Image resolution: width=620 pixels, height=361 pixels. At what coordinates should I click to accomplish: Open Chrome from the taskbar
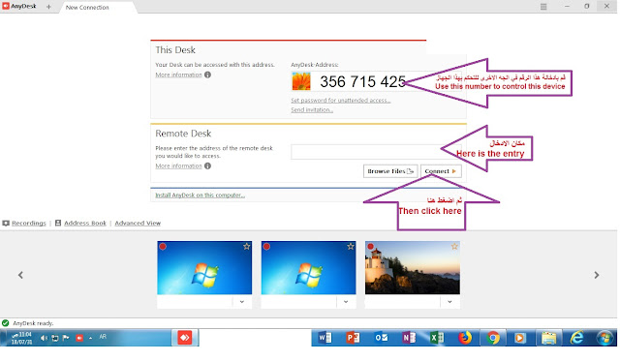[493, 338]
